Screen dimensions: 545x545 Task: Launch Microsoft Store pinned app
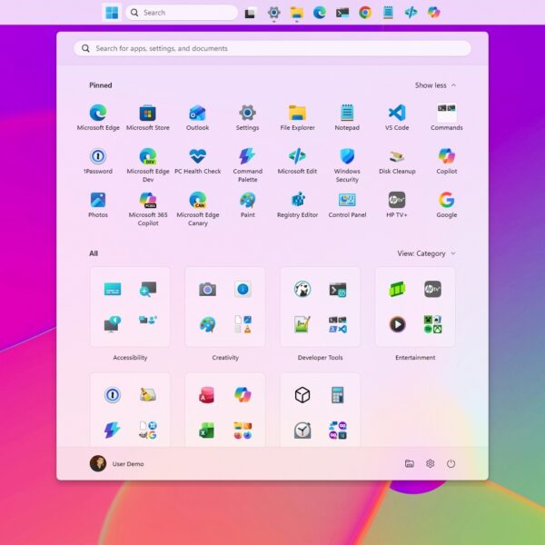148,117
